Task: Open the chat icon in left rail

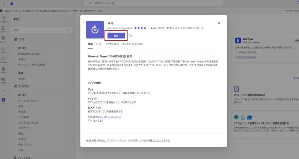Action: tap(3, 29)
